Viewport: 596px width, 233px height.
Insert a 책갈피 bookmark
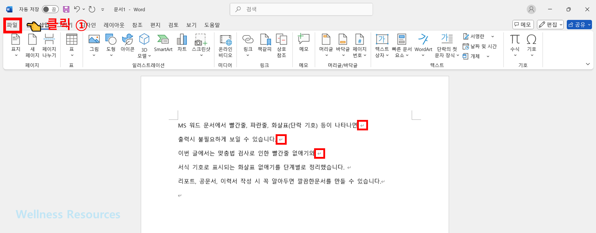click(x=265, y=43)
